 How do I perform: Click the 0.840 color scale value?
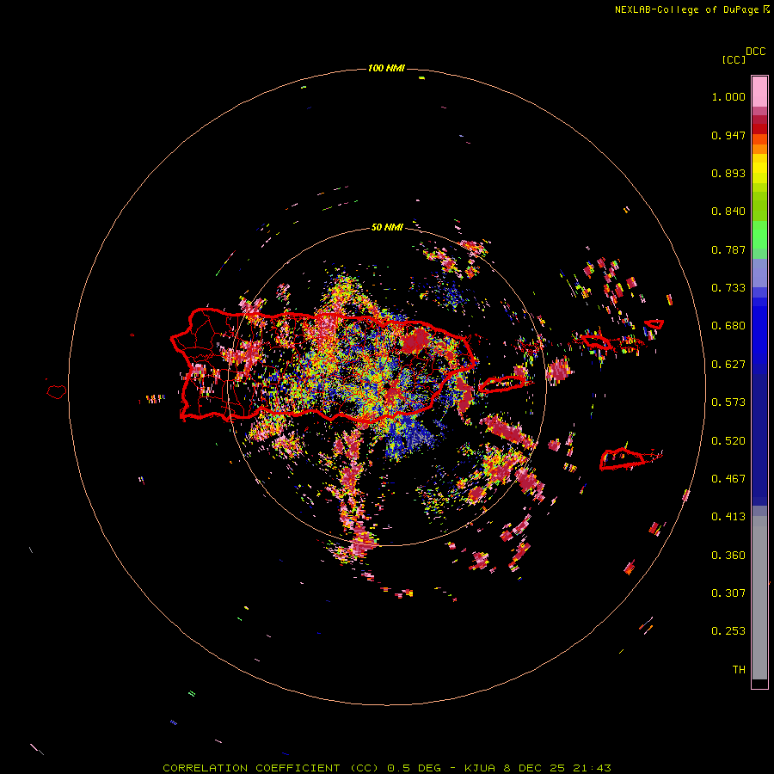tap(728, 212)
